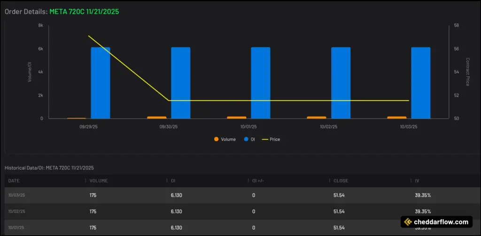The width and height of the screenshot is (481, 236).
Task: Click the 10/02/25 x-axis date label
Action: tap(328, 126)
